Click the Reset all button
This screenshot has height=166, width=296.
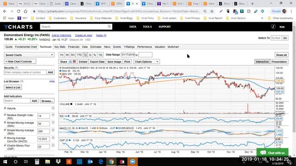(x=282, y=55)
